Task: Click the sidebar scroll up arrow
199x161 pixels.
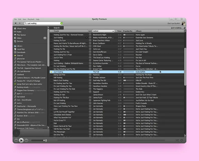Action: 48,27
